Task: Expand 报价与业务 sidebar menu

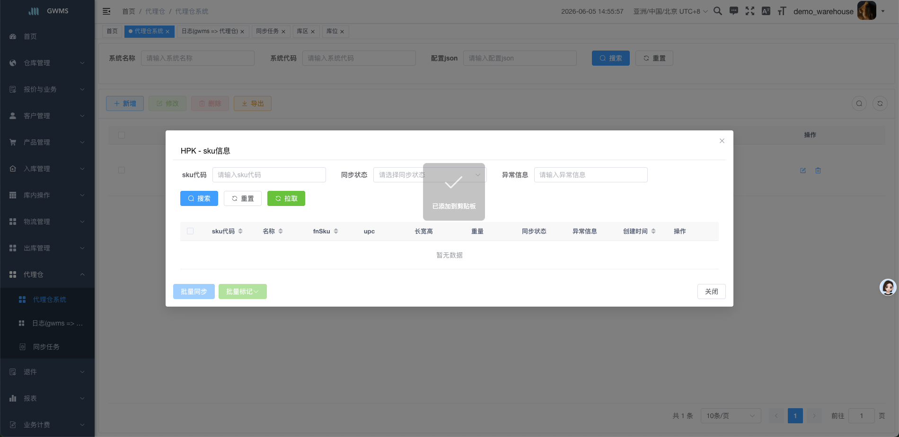Action: coord(47,89)
